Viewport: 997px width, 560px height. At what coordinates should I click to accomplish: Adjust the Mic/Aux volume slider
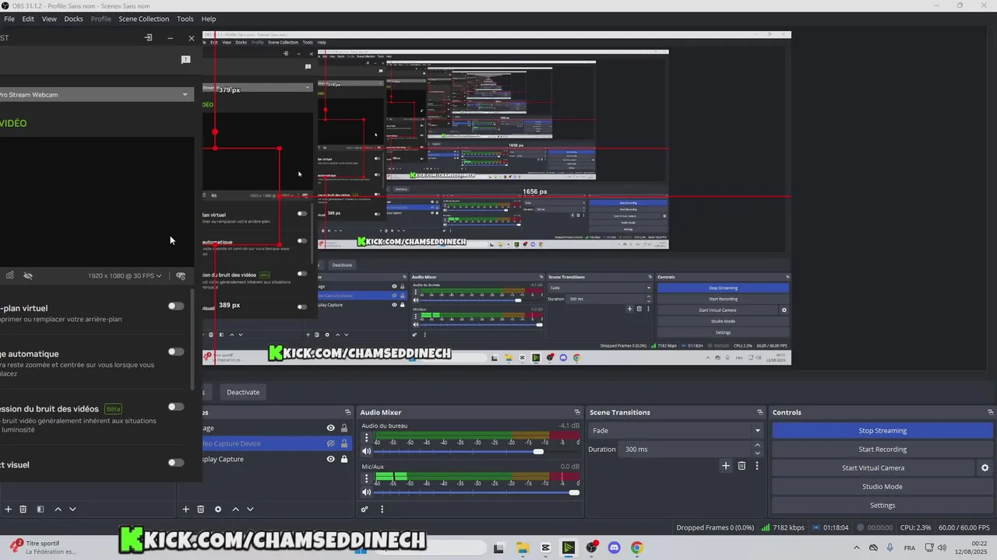click(475, 492)
